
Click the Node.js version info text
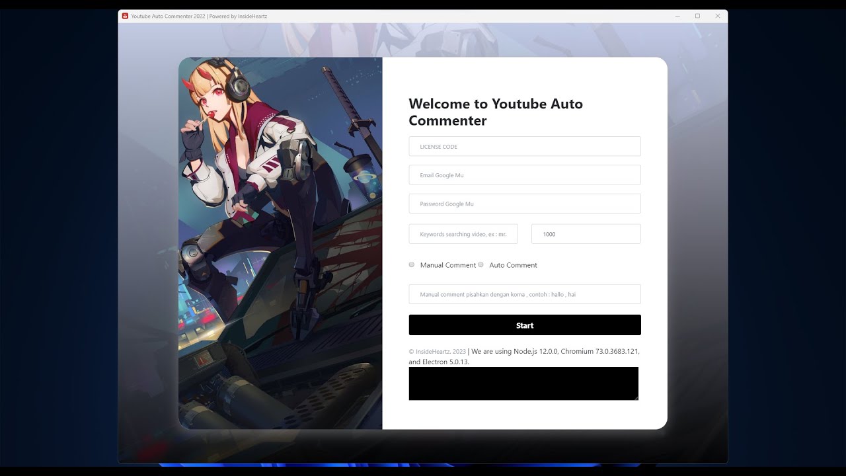524,356
